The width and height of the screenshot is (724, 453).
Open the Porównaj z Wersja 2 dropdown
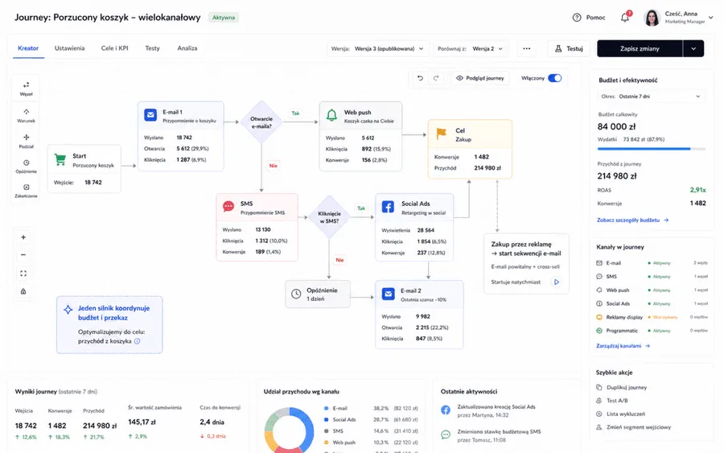pos(470,48)
